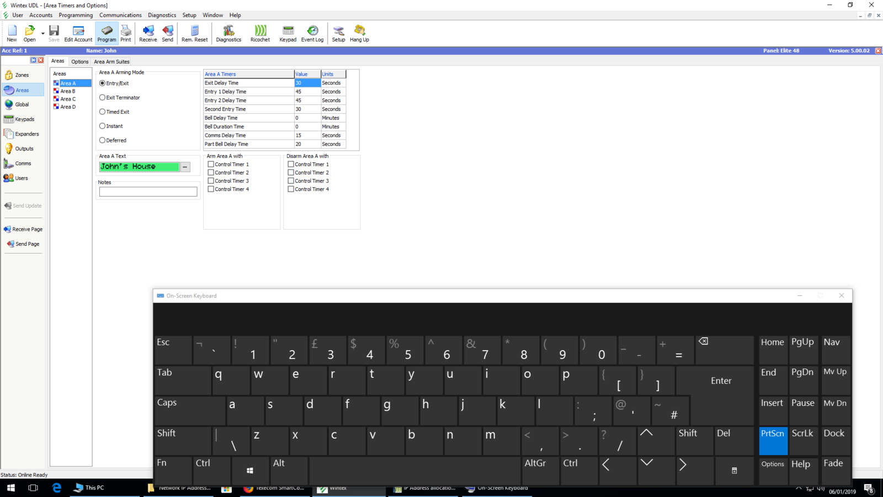
Task: Click the Diagnostics toolbar icon
Action: tap(228, 33)
